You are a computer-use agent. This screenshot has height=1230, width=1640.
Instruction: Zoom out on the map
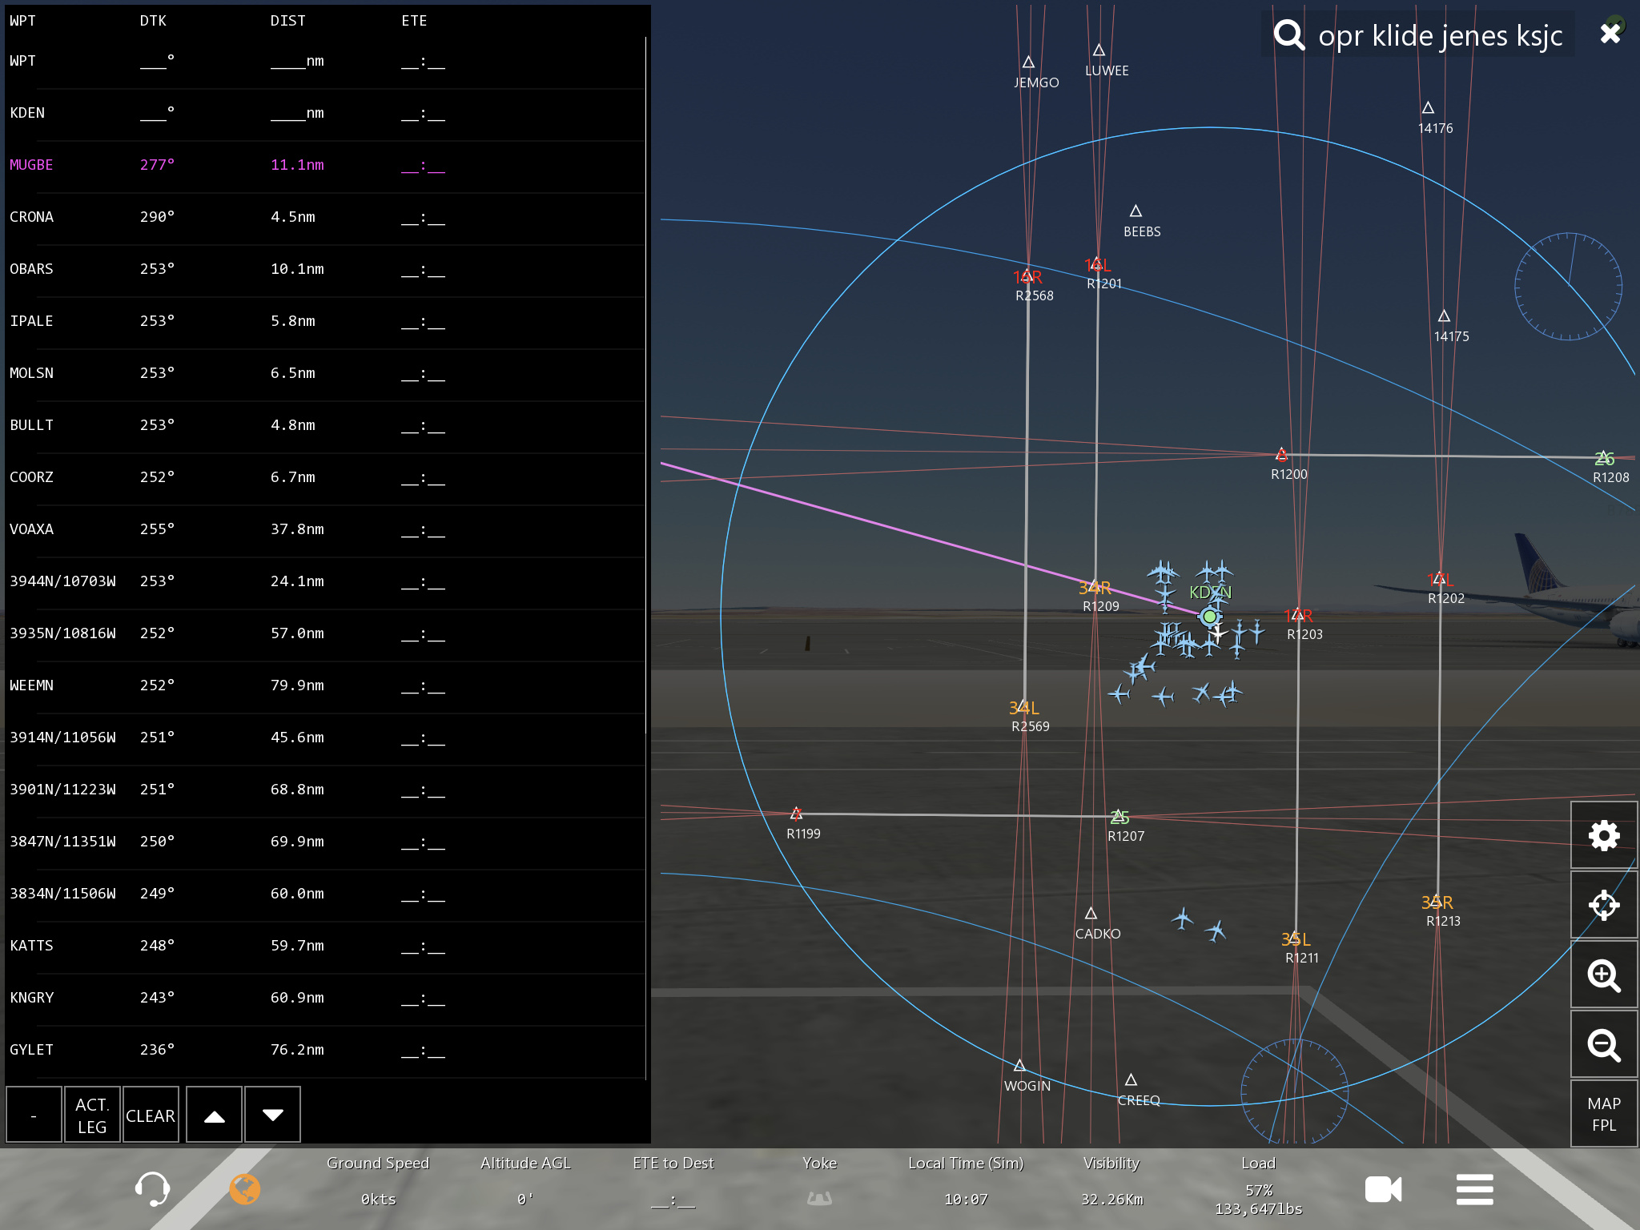click(x=1603, y=1045)
